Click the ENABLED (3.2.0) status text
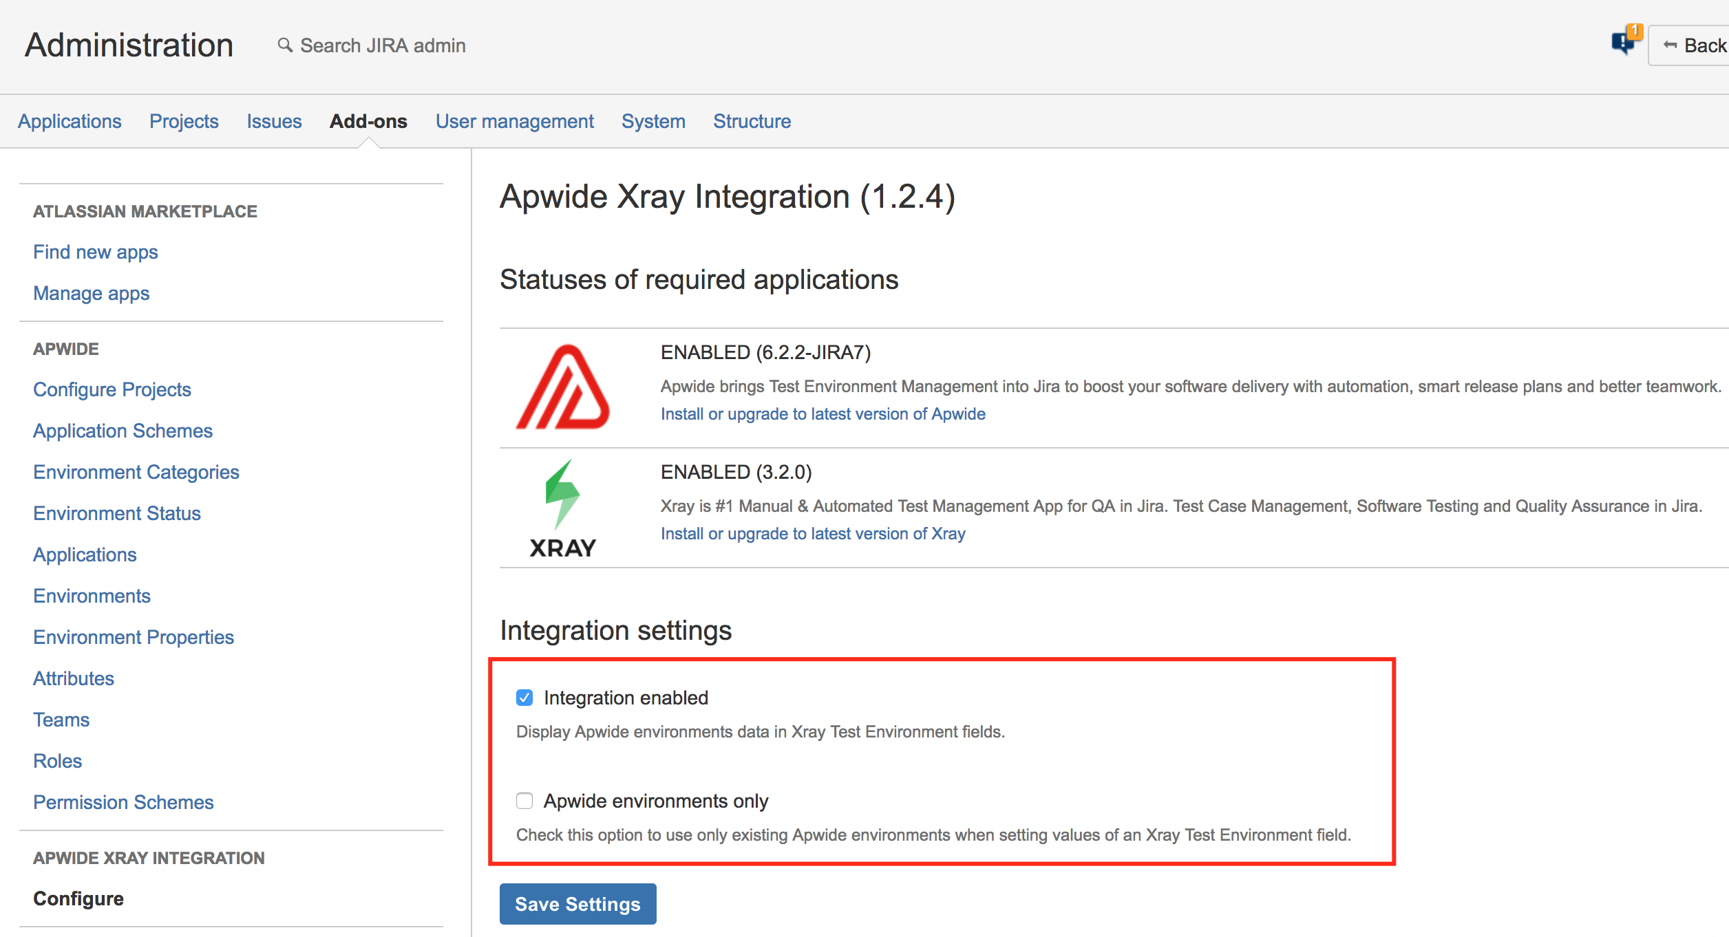The width and height of the screenshot is (1729, 937). point(736,472)
